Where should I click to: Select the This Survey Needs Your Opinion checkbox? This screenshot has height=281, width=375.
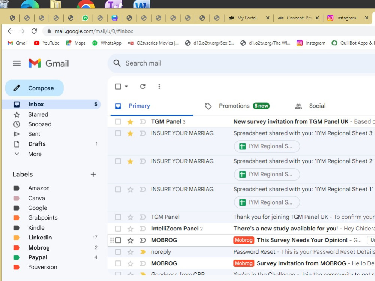[x=118, y=240]
